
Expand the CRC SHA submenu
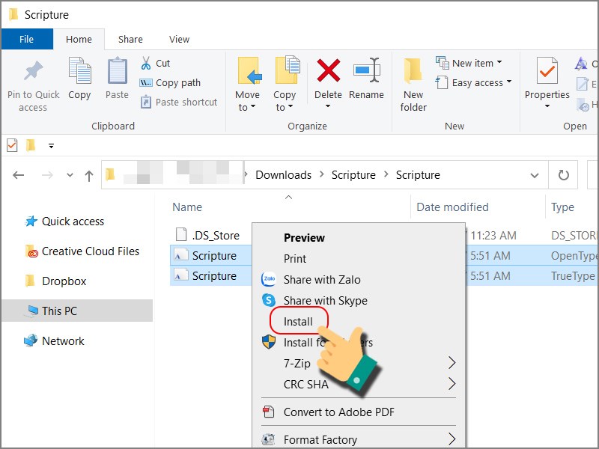pos(452,384)
